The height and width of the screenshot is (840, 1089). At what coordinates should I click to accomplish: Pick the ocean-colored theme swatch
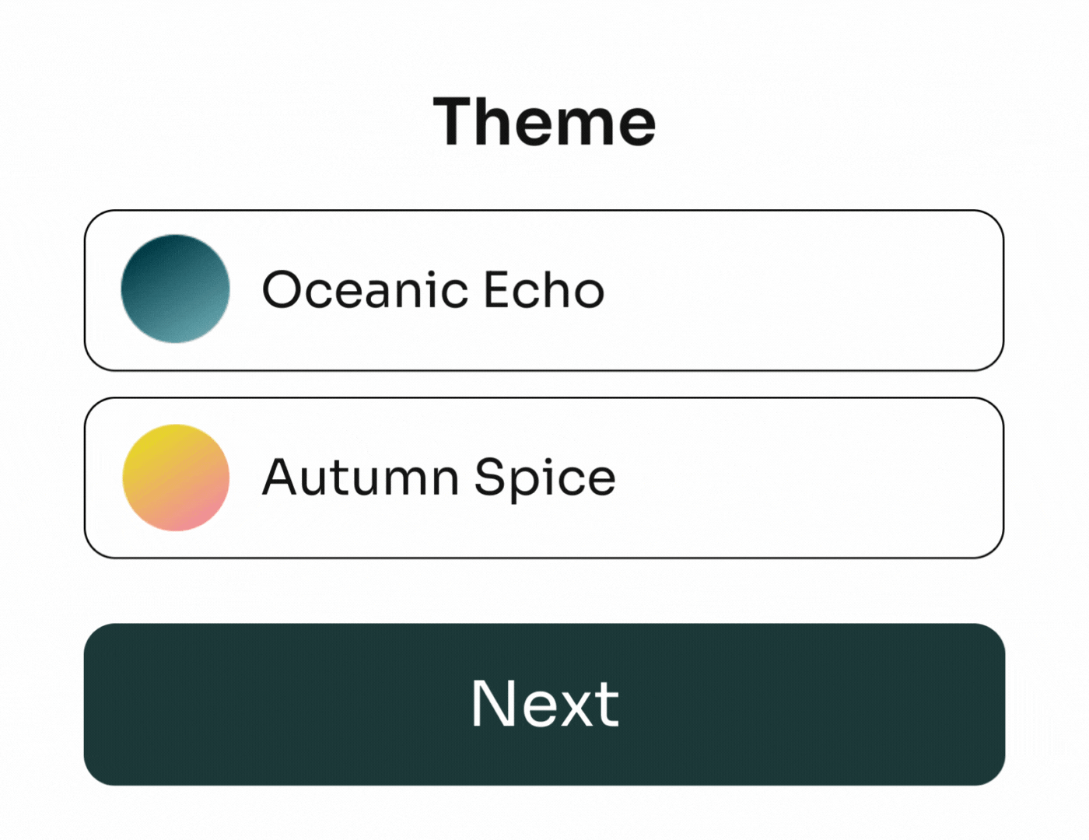(176, 289)
